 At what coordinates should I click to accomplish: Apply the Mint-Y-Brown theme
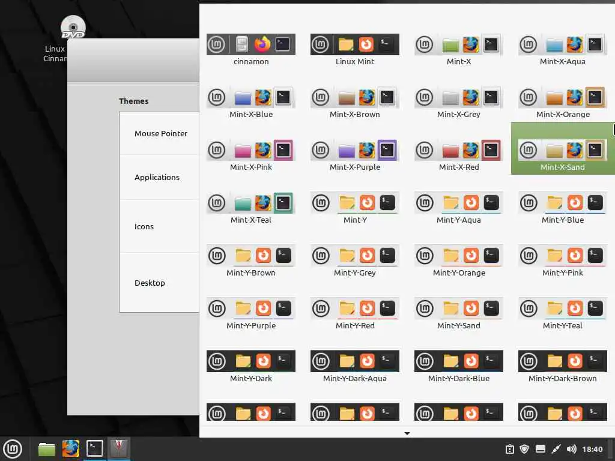pyautogui.click(x=250, y=261)
